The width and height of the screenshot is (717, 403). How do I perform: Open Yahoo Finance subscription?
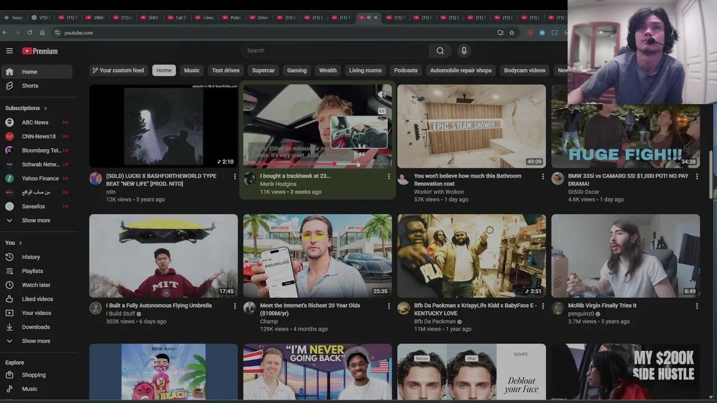click(36, 178)
